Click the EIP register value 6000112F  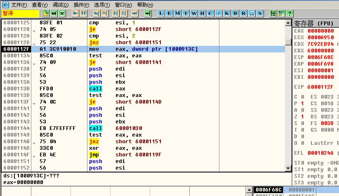(x=320, y=87)
